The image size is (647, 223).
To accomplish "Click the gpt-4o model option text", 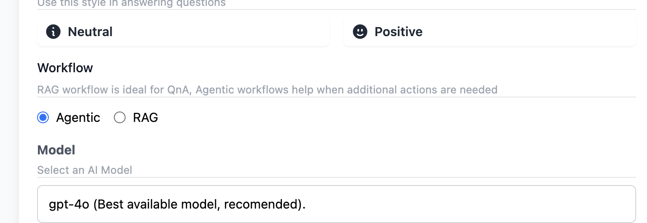I will click(x=177, y=204).
